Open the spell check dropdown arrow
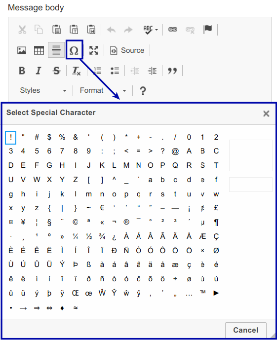 [x=157, y=30]
